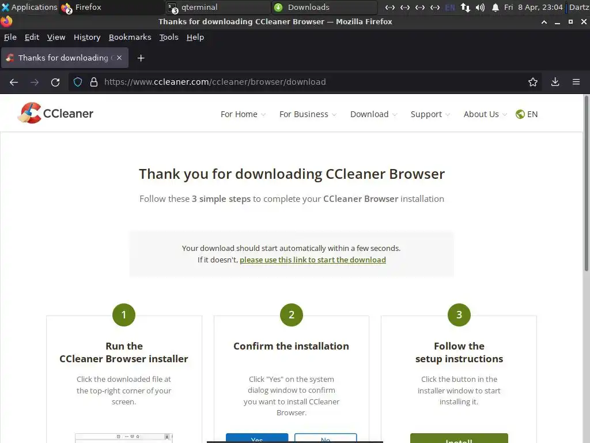This screenshot has width=590, height=443.
Task: Open the notification bell in system tray
Action: click(x=495, y=7)
